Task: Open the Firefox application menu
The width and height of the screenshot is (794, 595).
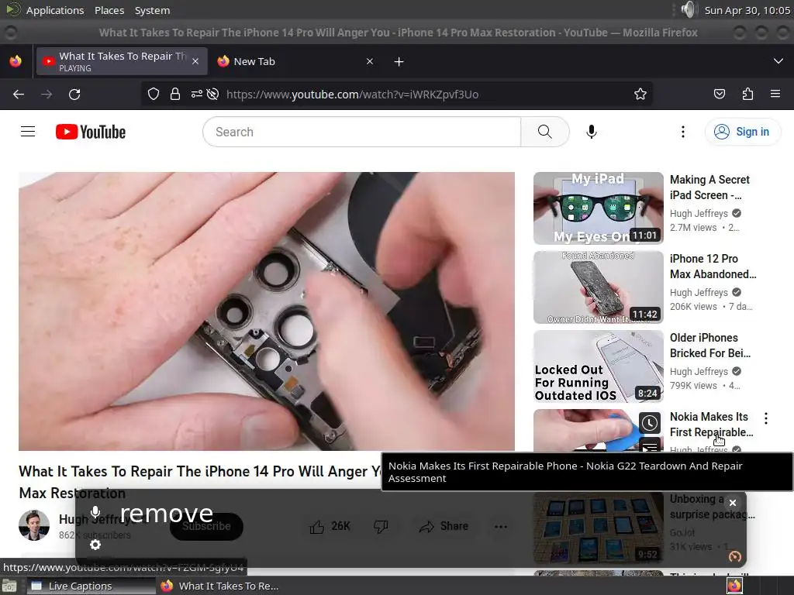Action: pos(775,94)
